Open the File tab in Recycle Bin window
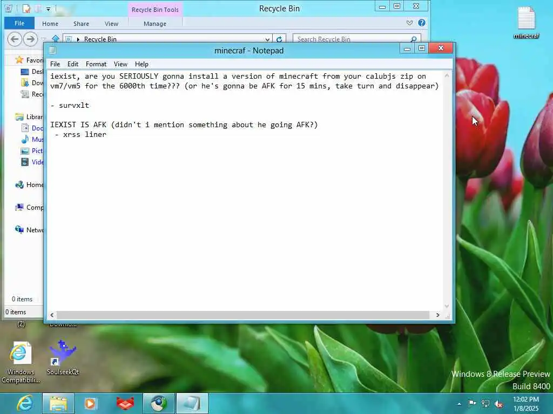The height and width of the screenshot is (414, 553). point(19,23)
